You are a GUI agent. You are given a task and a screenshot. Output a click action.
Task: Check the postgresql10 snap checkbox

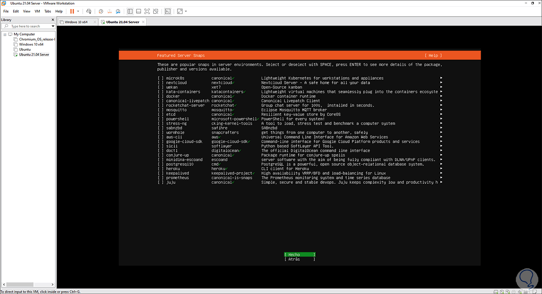tap(160, 164)
